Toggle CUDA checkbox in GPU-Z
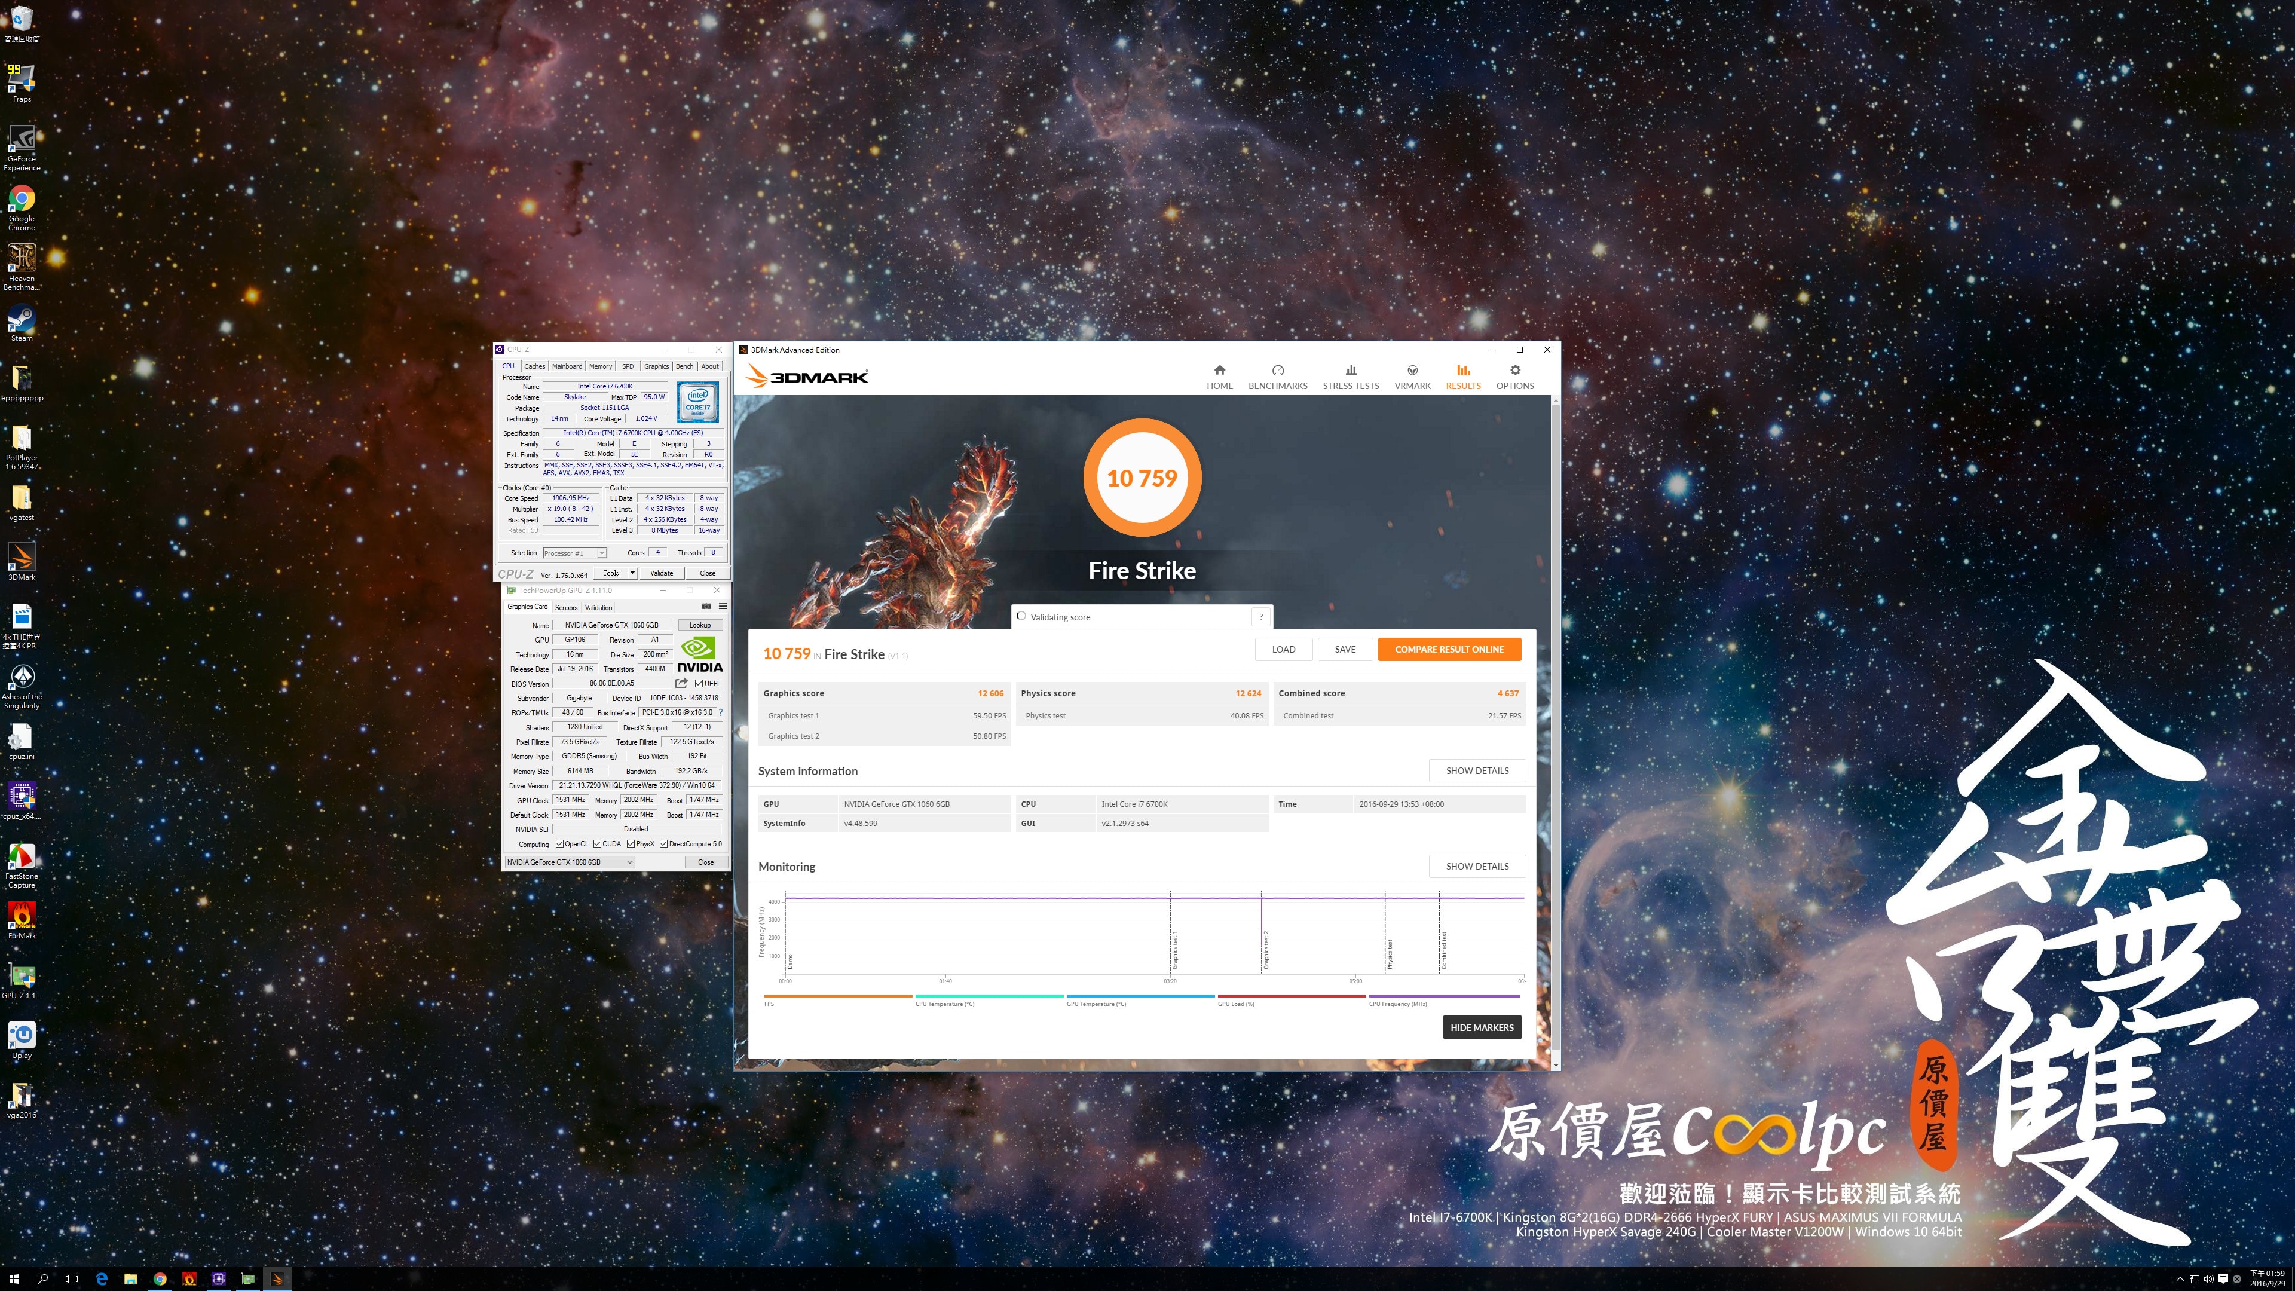 597,844
